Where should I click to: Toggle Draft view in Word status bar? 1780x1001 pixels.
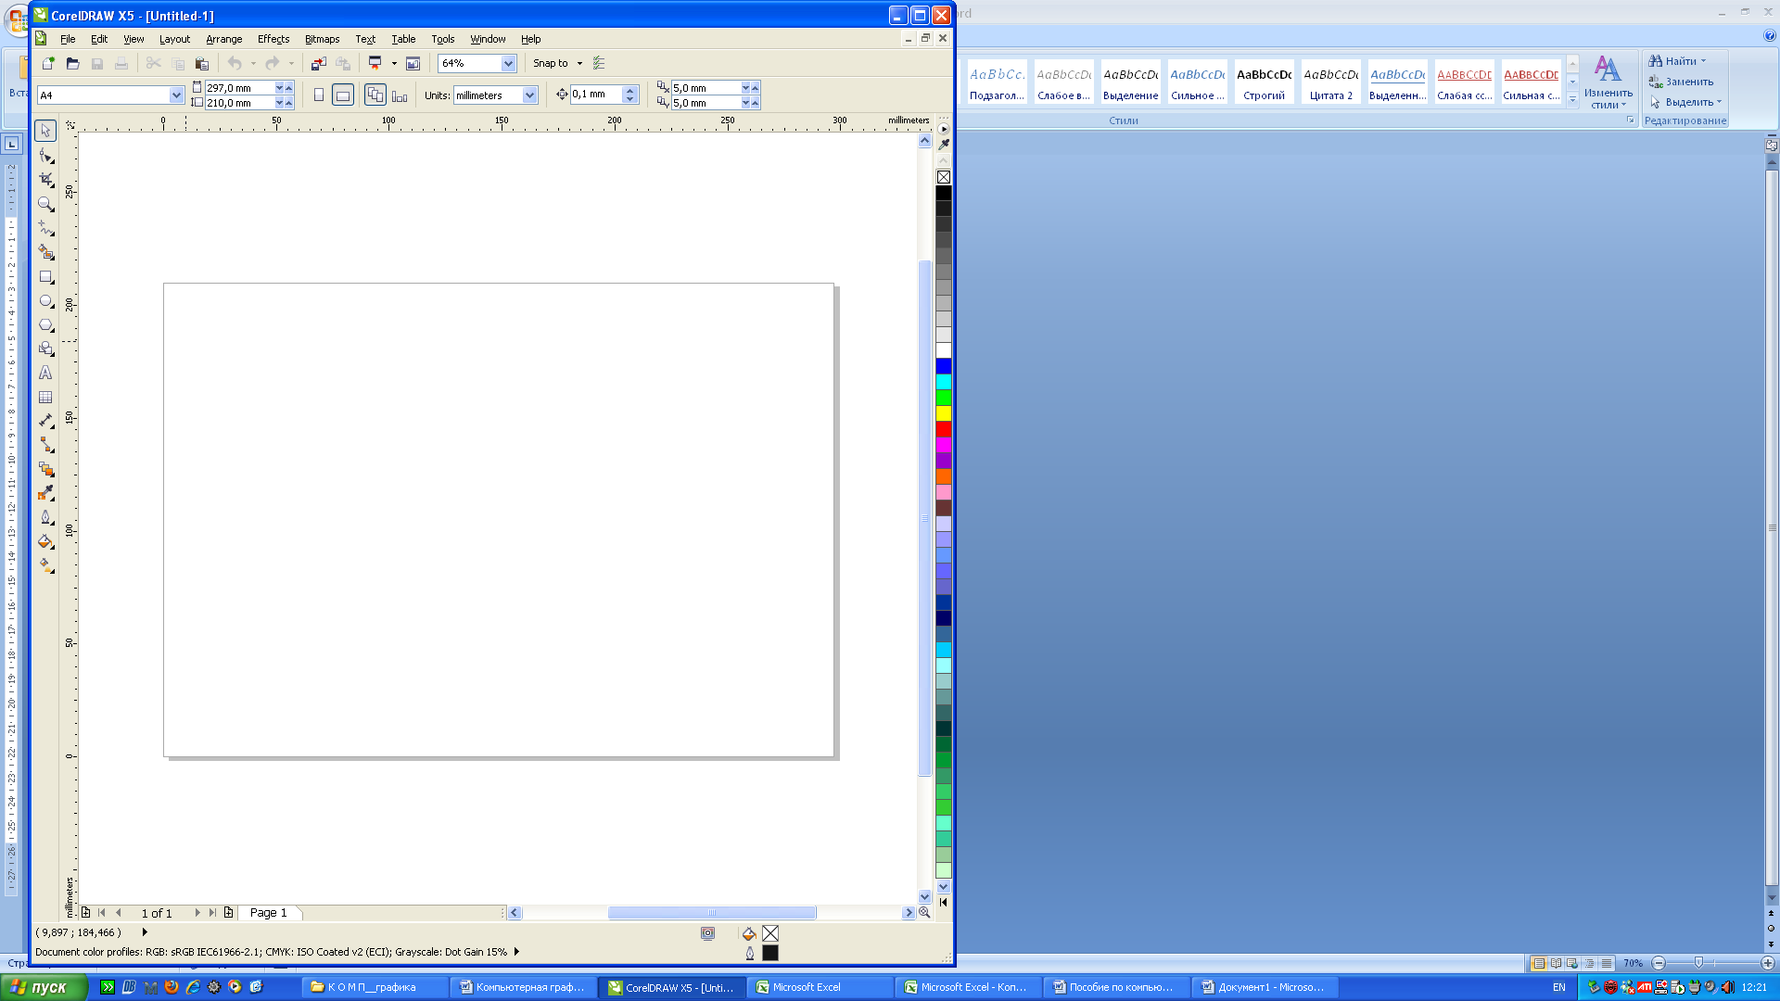[x=1607, y=963]
